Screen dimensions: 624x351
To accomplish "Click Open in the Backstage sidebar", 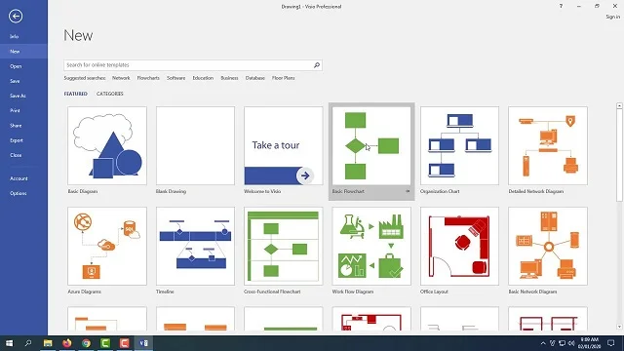I will [23, 66].
